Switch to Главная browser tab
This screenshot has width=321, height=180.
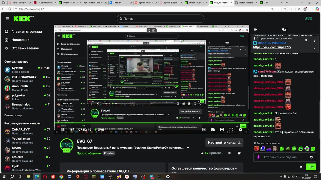point(121,3)
